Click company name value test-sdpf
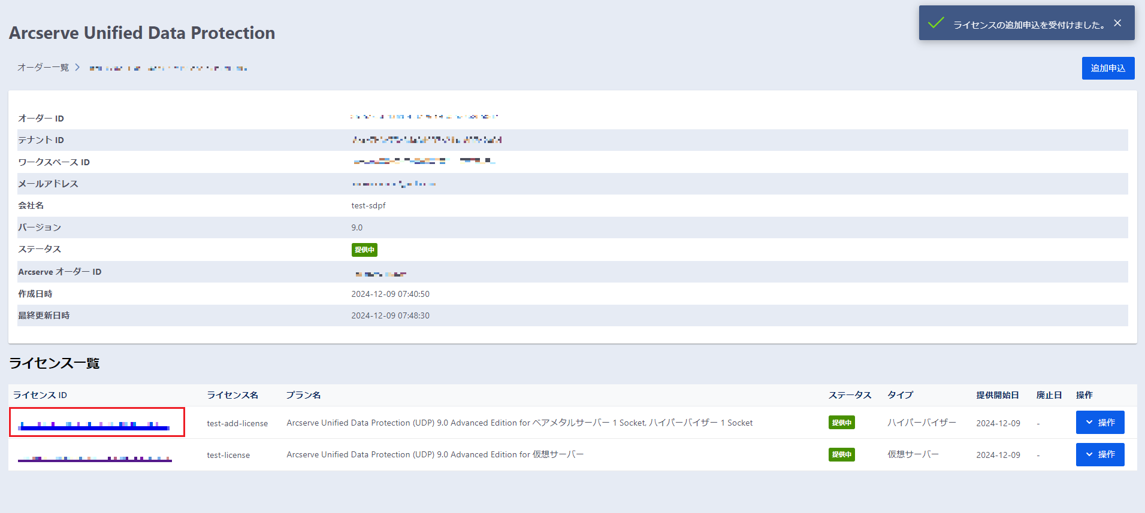This screenshot has height=513, width=1145. pyautogui.click(x=368, y=205)
